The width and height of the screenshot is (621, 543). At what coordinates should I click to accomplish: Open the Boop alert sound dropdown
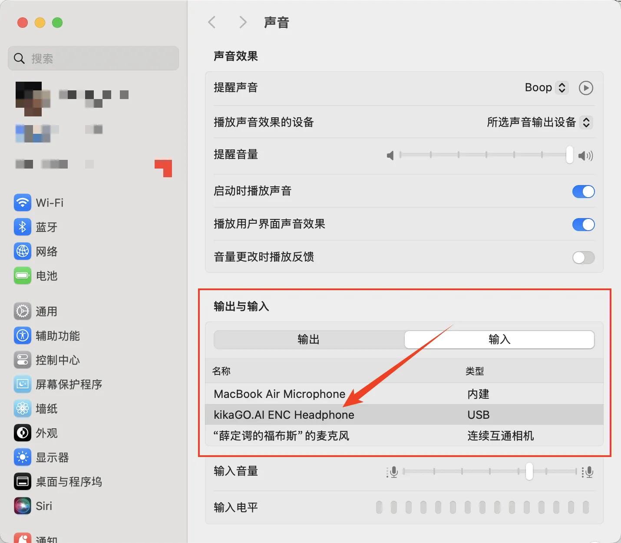[546, 88]
